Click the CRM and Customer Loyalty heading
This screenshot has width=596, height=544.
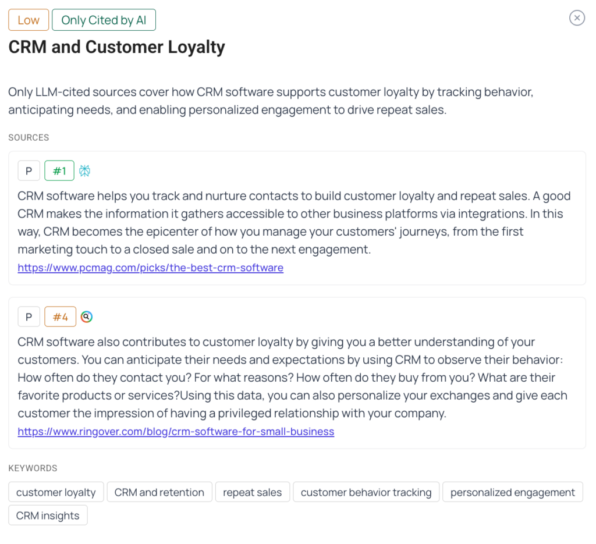pyautogui.click(x=116, y=47)
